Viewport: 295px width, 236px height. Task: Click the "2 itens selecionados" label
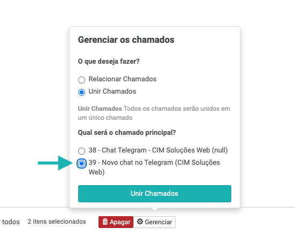click(57, 222)
